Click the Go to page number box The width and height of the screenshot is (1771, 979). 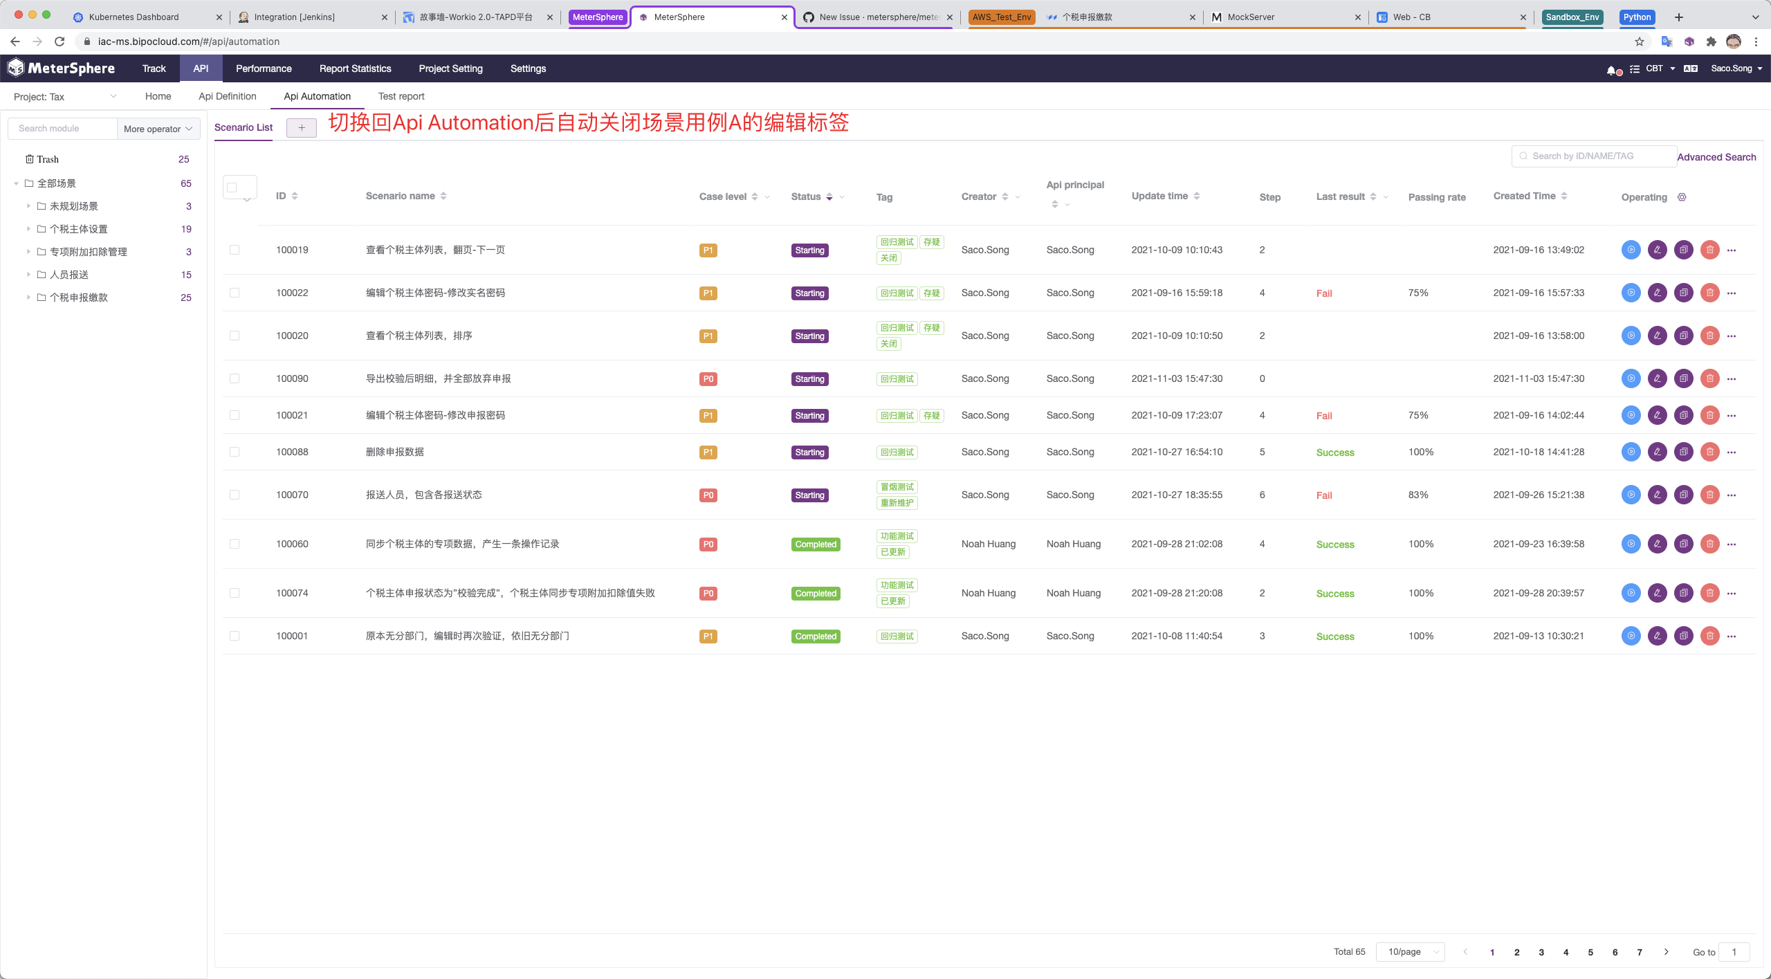click(x=1734, y=952)
